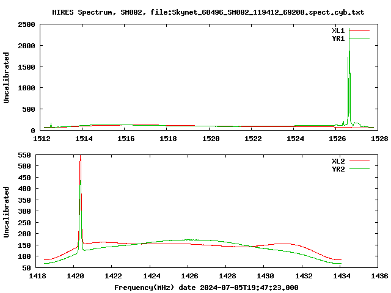The height and width of the screenshot is (293, 391).
Task: Click the 1500 y-axis tick label
Action: (x=26, y=67)
